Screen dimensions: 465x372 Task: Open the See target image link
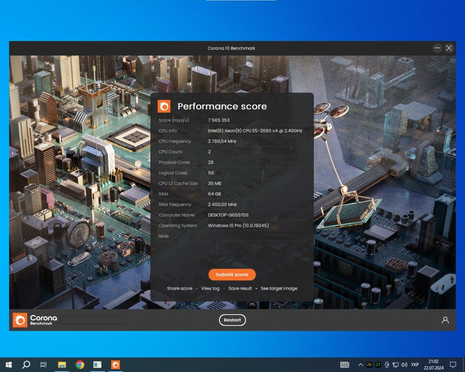(x=279, y=288)
